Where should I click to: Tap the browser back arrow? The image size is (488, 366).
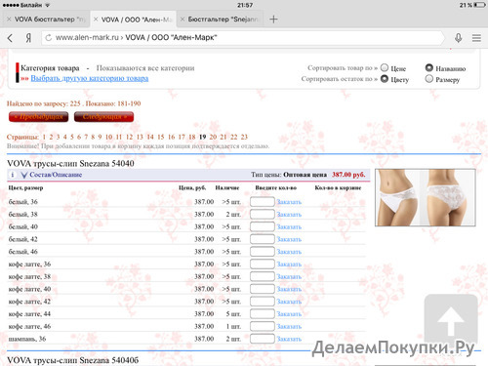[10, 38]
